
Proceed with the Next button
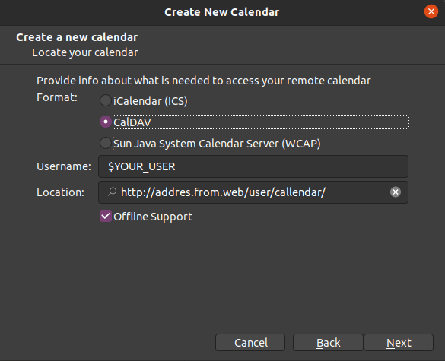pyautogui.click(x=399, y=343)
